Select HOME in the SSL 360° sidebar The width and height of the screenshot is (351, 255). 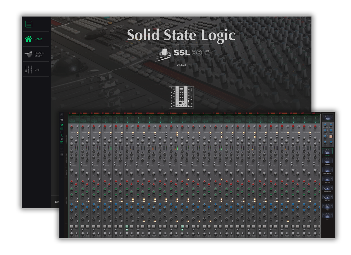(36, 39)
